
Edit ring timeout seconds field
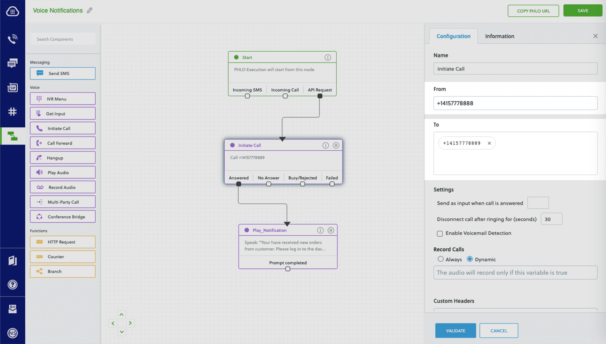[551, 219]
